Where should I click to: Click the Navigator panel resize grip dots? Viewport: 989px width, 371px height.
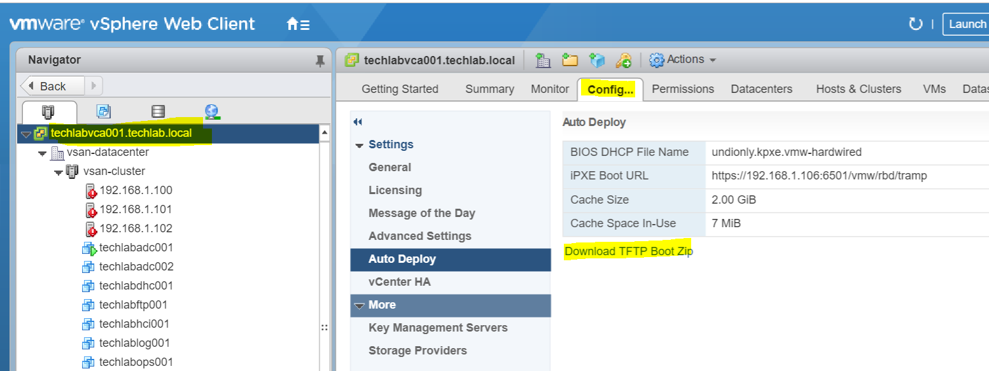point(324,328)
